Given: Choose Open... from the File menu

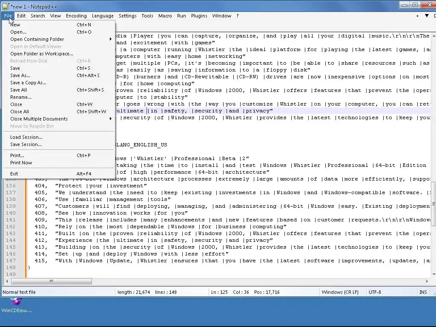Looking at the screenshot, I should point(59,32).
